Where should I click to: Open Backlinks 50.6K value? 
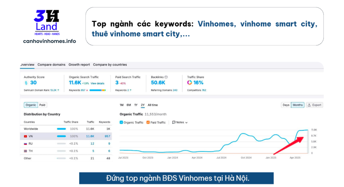click(x=158, y=82)
